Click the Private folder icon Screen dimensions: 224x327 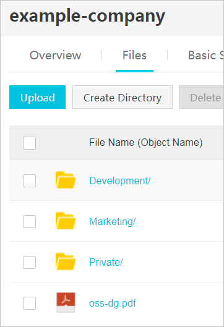[66, 261]
